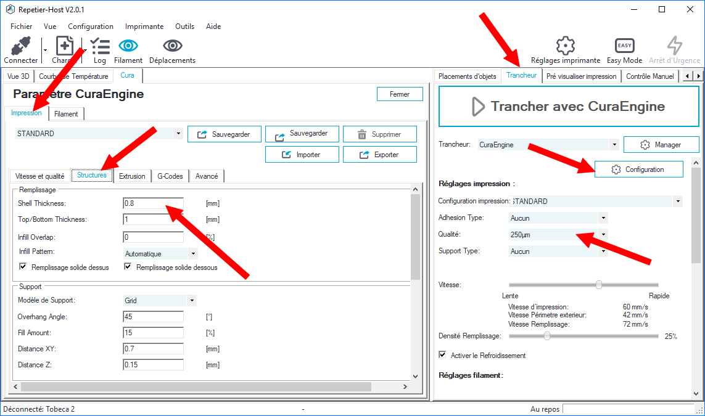Screen dimensions: 705x416
Task: Adjust the Densité Remplissage slider
Action: point(547,336)
